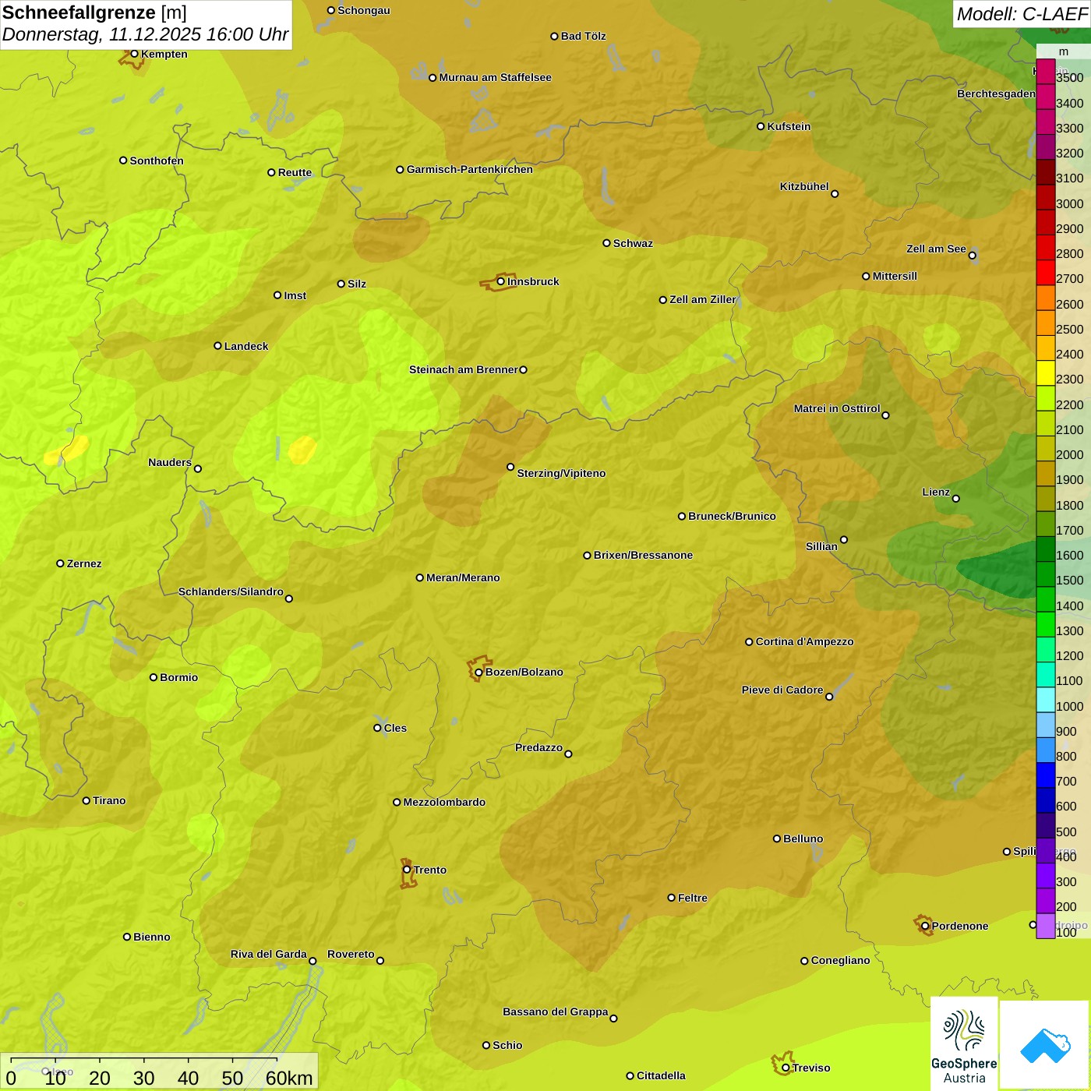Click the Silz label
Image resolution: width=1091 pixels, height=1091 pixels.
point(357,284)
